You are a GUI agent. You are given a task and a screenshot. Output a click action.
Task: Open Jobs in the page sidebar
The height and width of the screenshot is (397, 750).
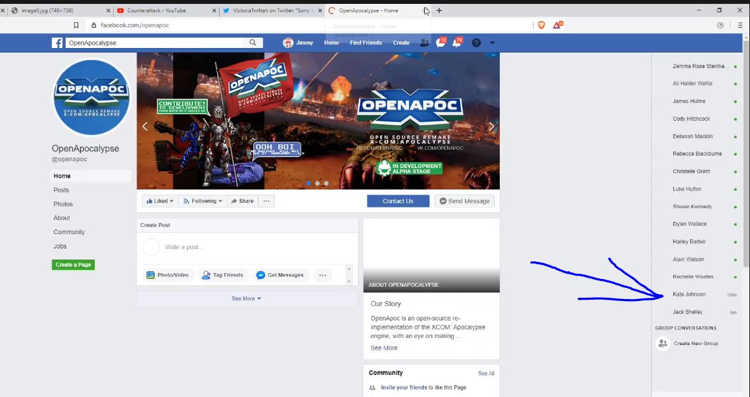pyautogui.click(x=60, y=247)
